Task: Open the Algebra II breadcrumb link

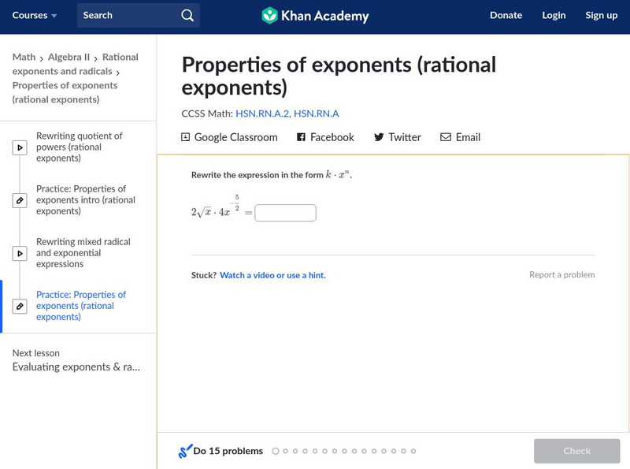Action: coord(69,58)
